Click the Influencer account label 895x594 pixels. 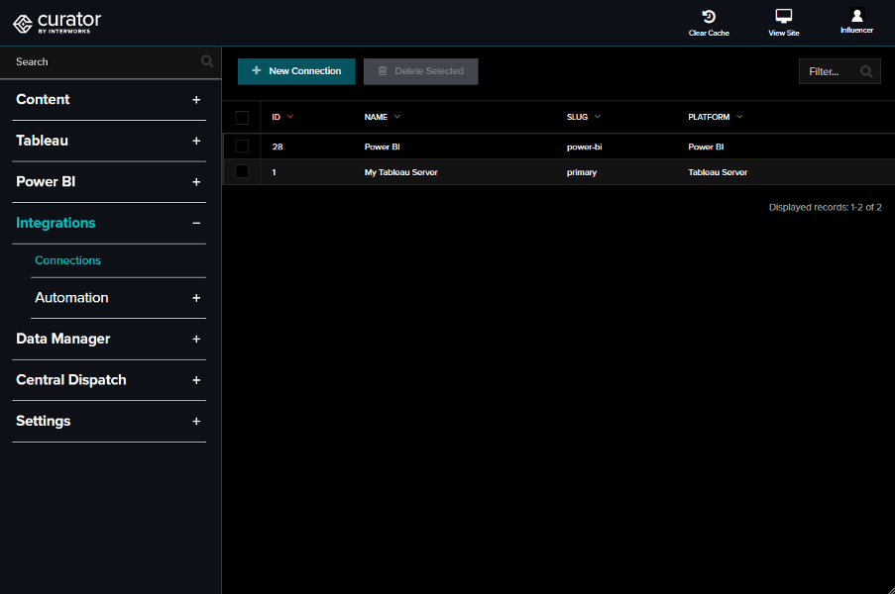click(856, 31)
